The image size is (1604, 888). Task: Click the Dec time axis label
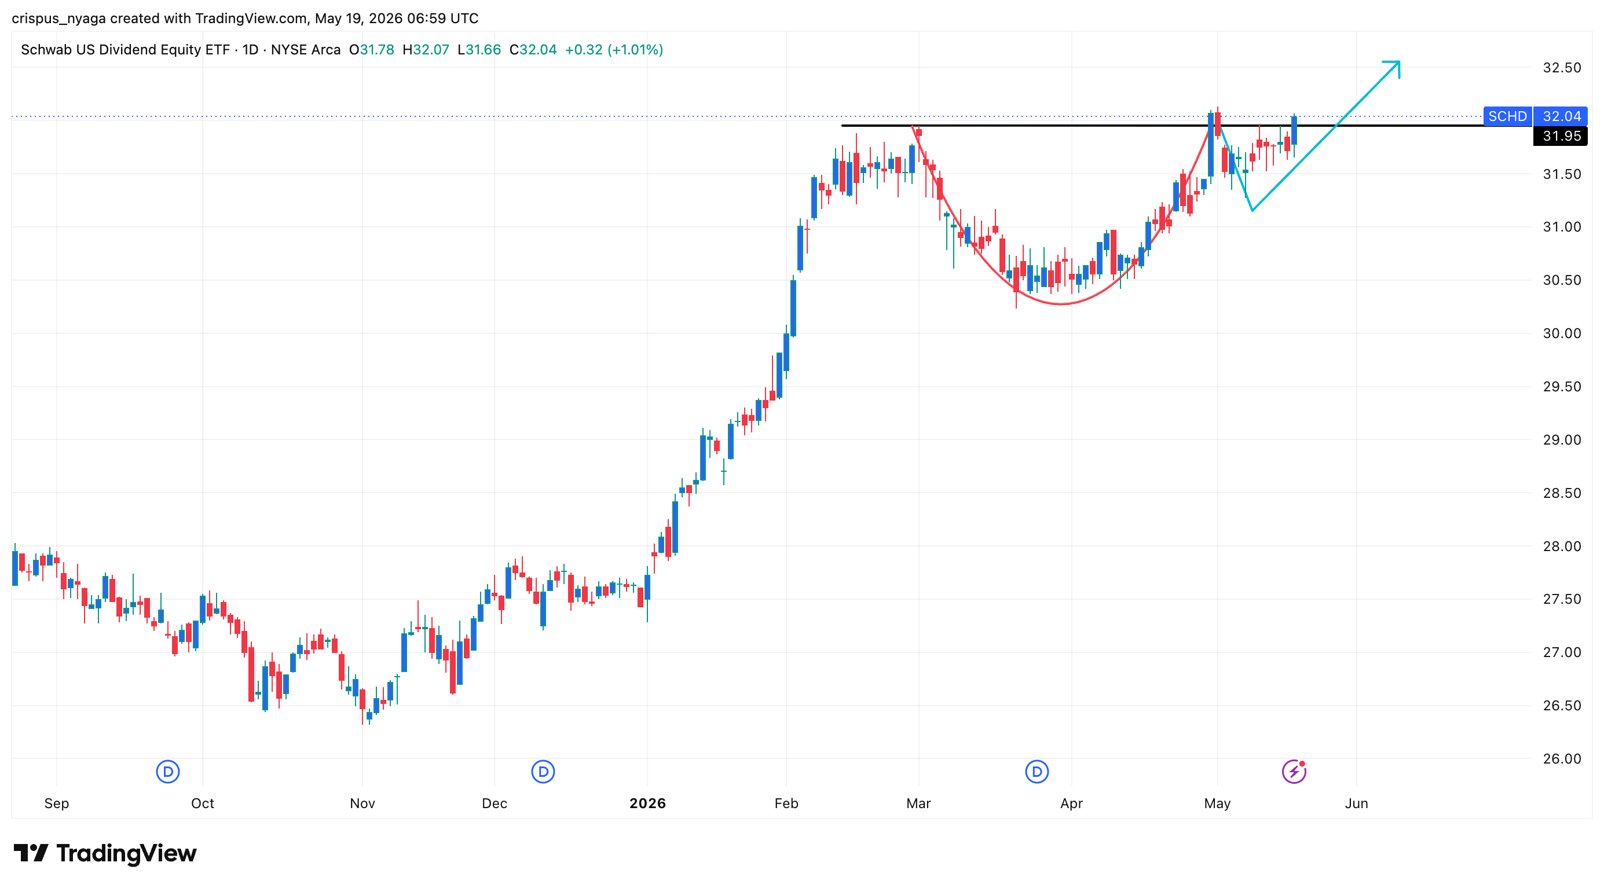coord(495,803)
